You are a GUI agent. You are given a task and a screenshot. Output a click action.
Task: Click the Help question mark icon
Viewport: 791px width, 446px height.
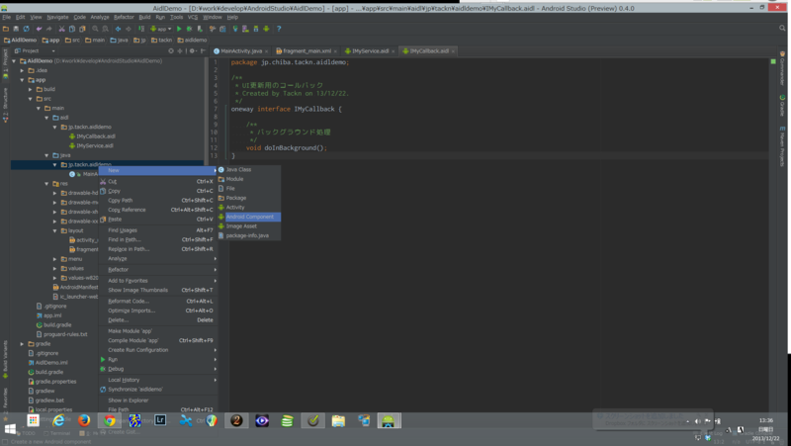tap(279, 29)
